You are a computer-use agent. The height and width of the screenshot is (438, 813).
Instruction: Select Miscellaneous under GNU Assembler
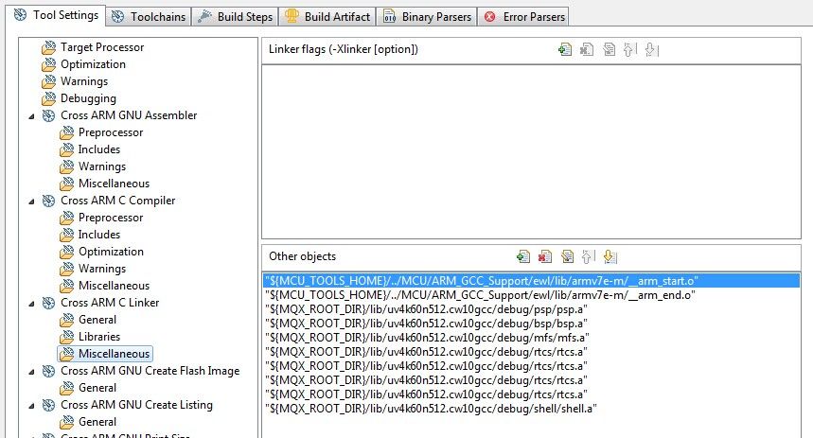114,184
